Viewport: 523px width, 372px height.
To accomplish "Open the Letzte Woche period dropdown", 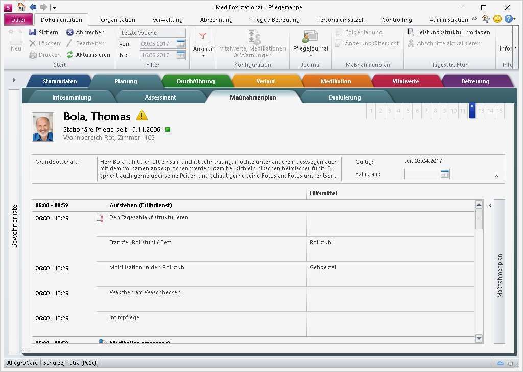I will tap(152, 33).
